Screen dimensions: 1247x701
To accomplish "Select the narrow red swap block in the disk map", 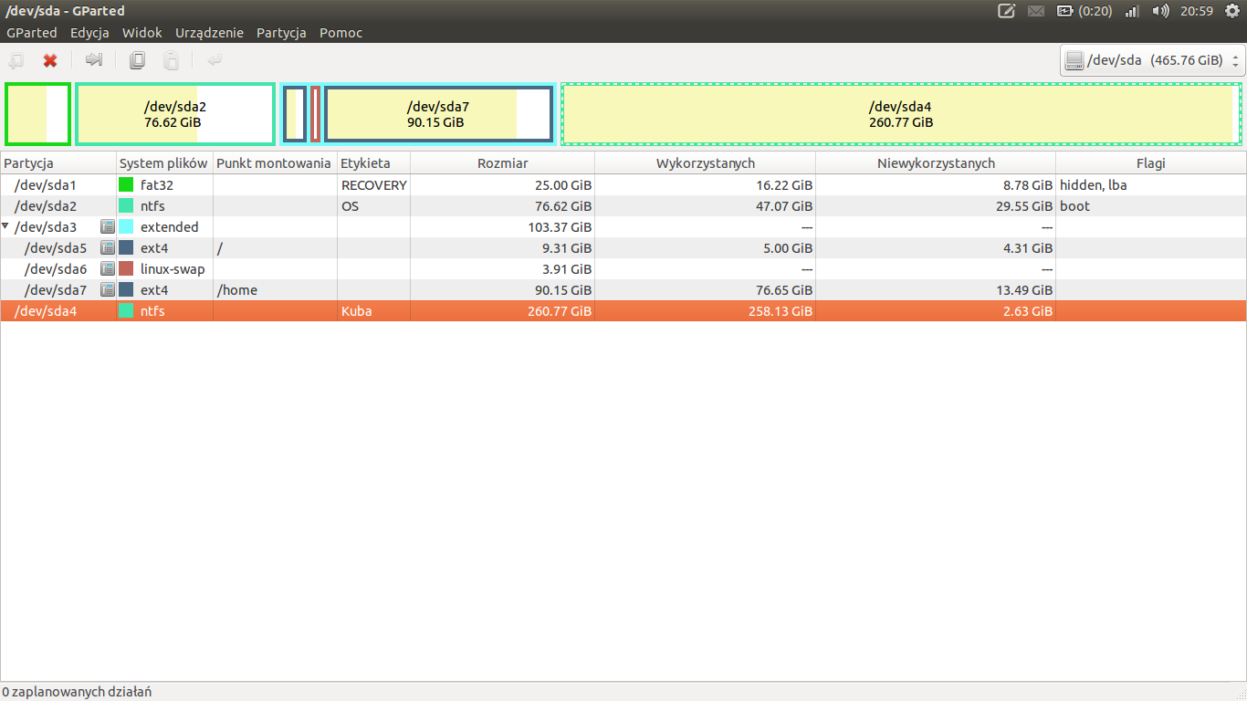I will (x=315, y=113).
